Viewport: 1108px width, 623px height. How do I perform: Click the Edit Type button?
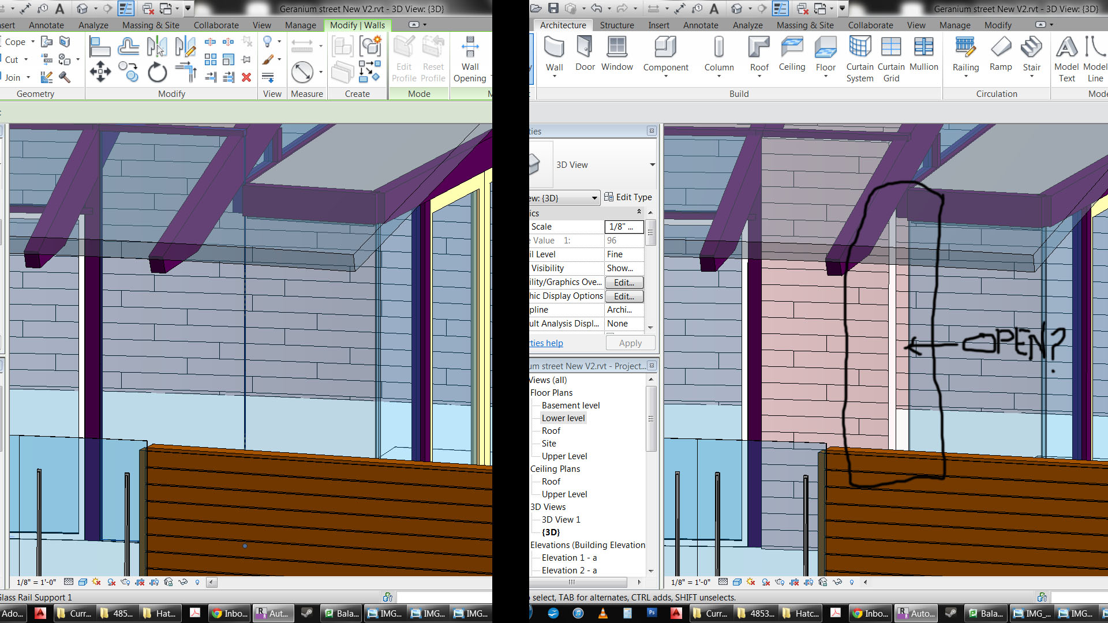pos(628,197)
